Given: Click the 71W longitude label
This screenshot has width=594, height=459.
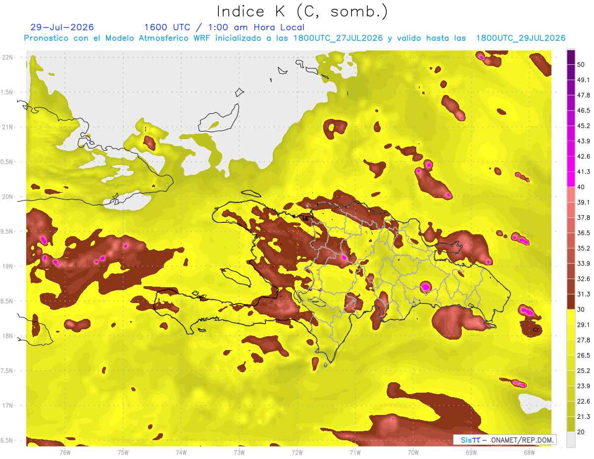Looking at the screenshot, I should click(x=355, y=452).
